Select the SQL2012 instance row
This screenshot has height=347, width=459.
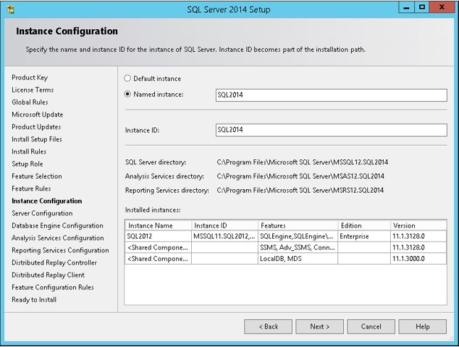coord(158,235)
